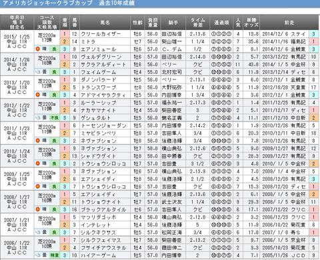The image size is (320, 260).
Task: Click the cloudy weather icon for 2012/1/22
Action: click(x=38, y=117)
